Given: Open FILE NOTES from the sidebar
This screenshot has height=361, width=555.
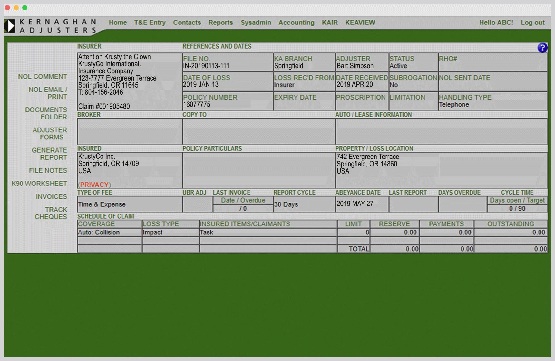Looking at the screenshot, I should coord(48,170).
